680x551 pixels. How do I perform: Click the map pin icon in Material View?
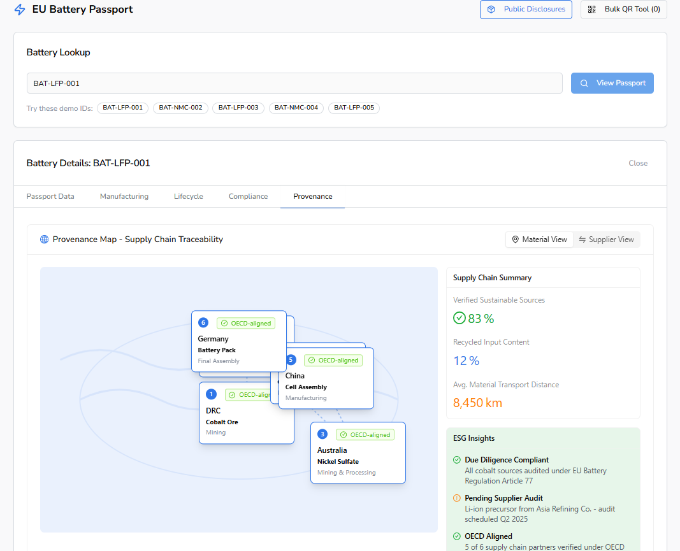point(515,240)
